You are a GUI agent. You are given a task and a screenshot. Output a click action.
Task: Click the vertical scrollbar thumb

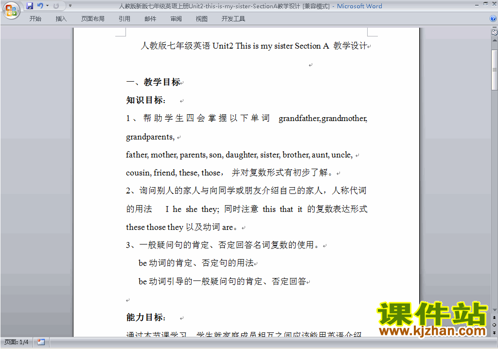[x=494, y=70]
